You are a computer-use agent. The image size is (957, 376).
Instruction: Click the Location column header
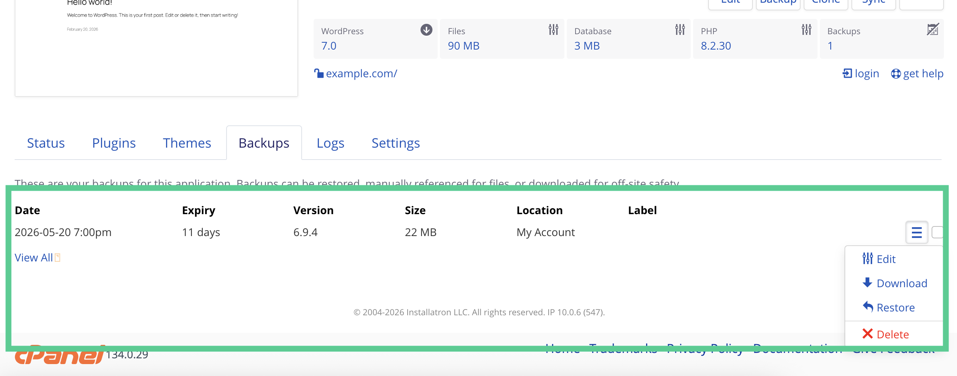click(539, 210)
